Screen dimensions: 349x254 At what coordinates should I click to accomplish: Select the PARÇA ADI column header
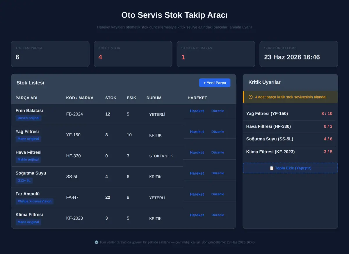click(x=26, y=98)
